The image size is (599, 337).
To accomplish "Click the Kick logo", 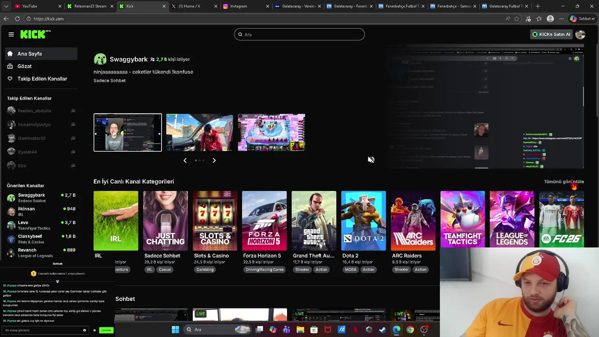I will (x=35, y=34).
